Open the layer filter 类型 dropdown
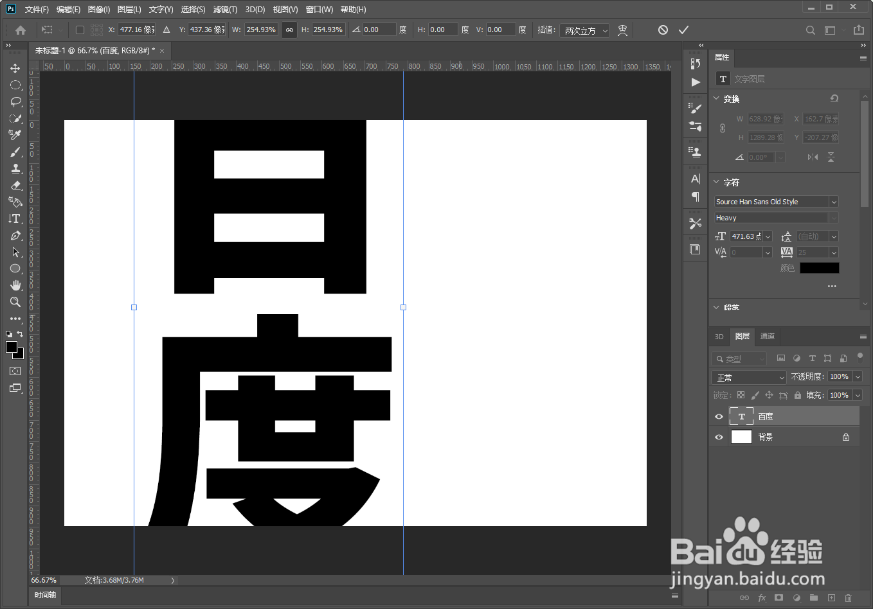Image resolution: width=873 pixels, height=609 pixels. [739, 358]
